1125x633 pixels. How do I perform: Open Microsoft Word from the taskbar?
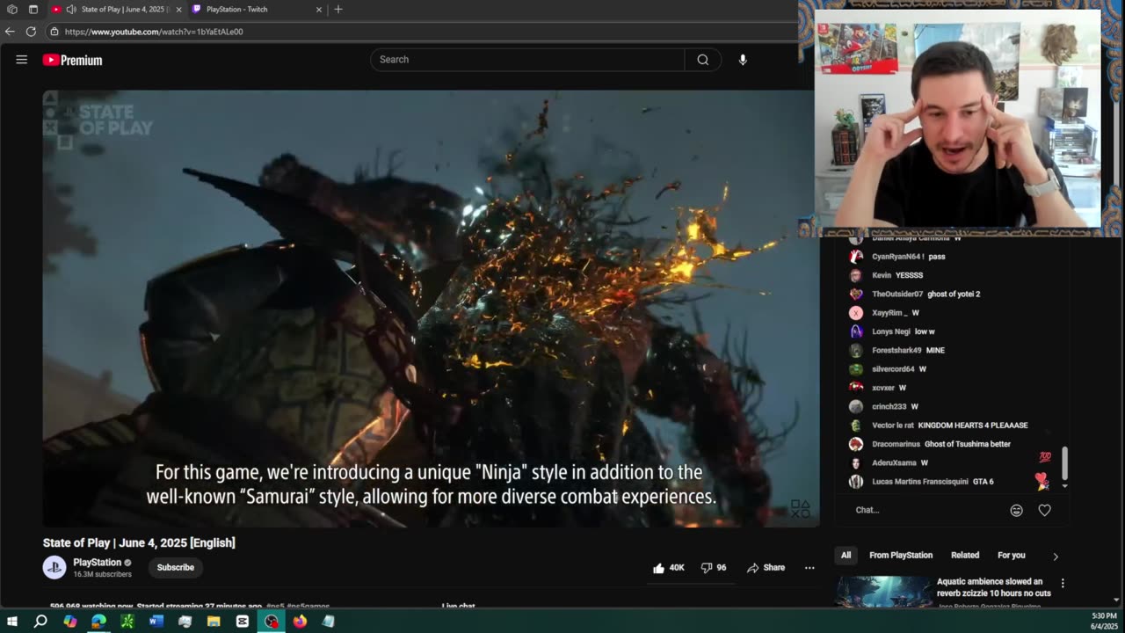[156, 622]
